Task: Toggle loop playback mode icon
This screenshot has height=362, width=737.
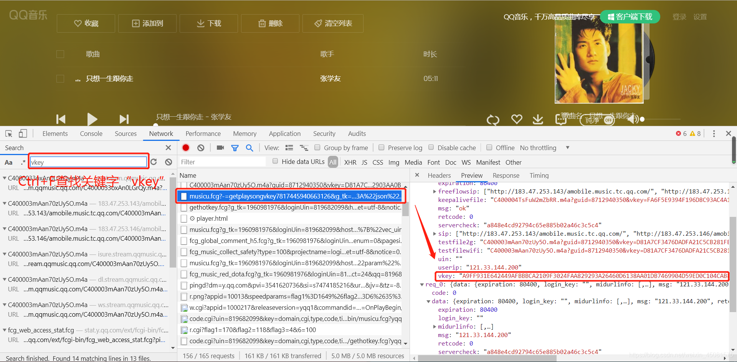Action: [x=493, y=120]
